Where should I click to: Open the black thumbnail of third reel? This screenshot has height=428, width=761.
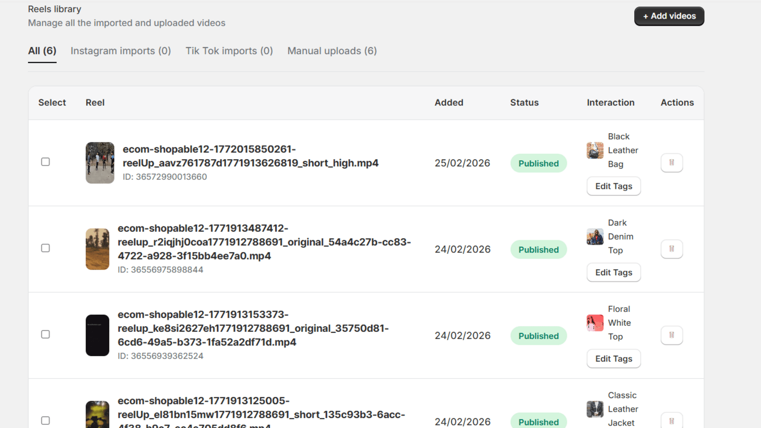click(x=98, y=335)
